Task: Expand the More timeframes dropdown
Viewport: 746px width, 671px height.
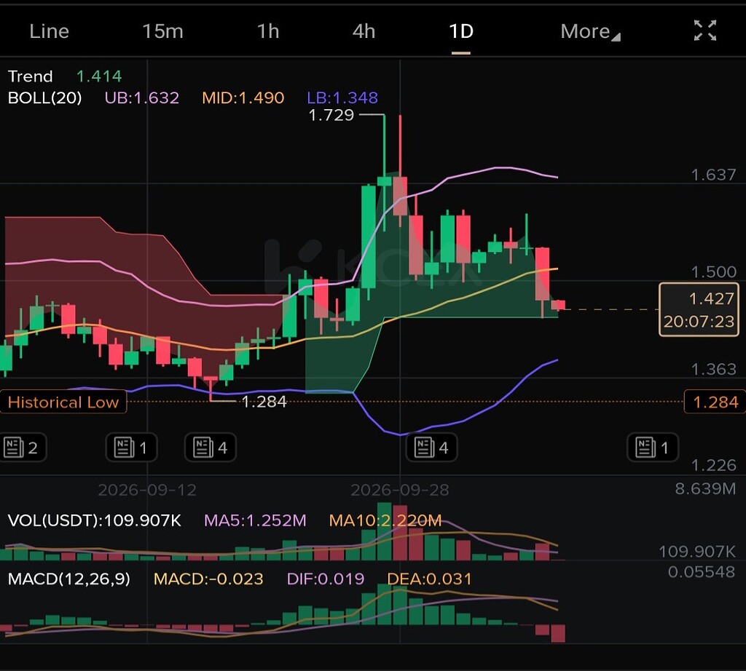Action: click(x=590, y=31)
